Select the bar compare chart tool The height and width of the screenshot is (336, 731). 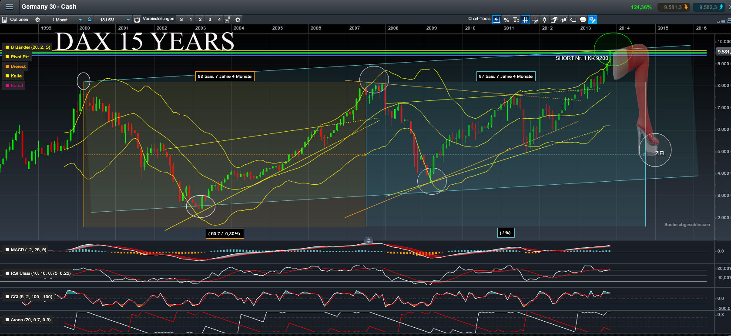pyautogui.click(x=564, y=20)
